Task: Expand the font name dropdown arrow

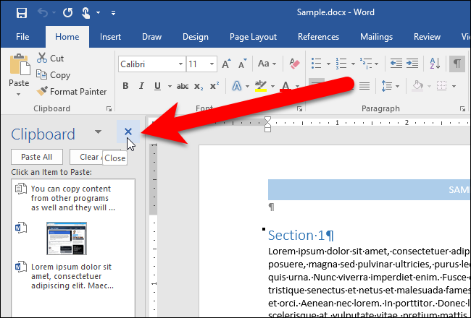Action: pos(180,64)
